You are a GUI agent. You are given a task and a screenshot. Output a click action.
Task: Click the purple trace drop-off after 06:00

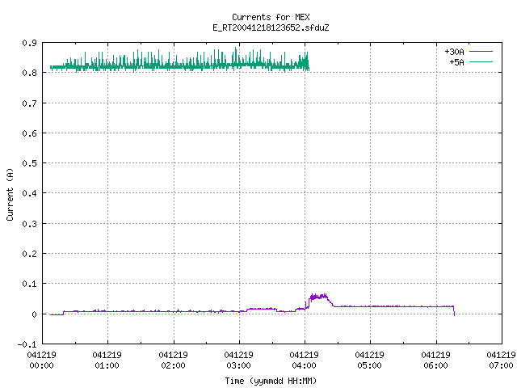coord(454,310)
